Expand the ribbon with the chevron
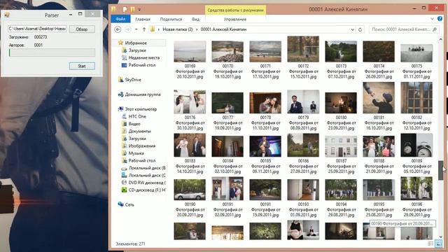This screenshot has width=448, height=252. pos(432,19)
